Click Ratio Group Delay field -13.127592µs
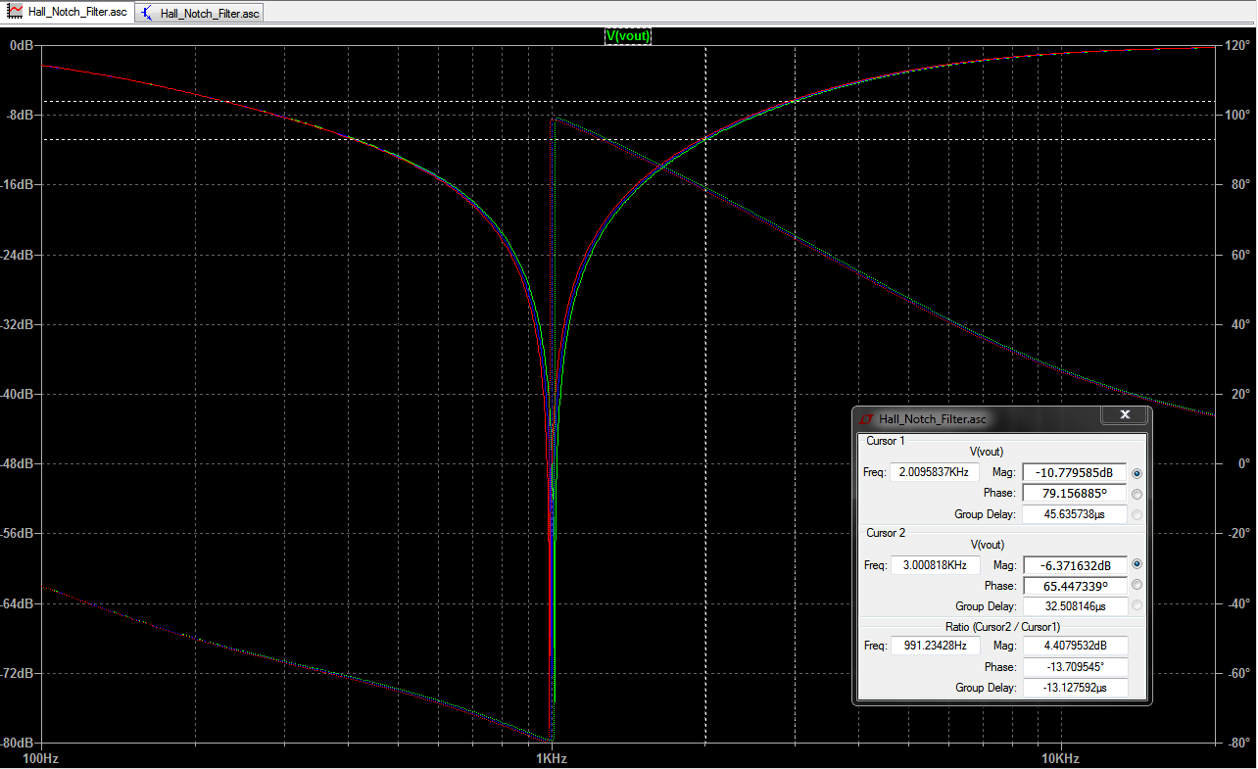The width and height of the screenshot is (1258, 769). (1074, 688)
